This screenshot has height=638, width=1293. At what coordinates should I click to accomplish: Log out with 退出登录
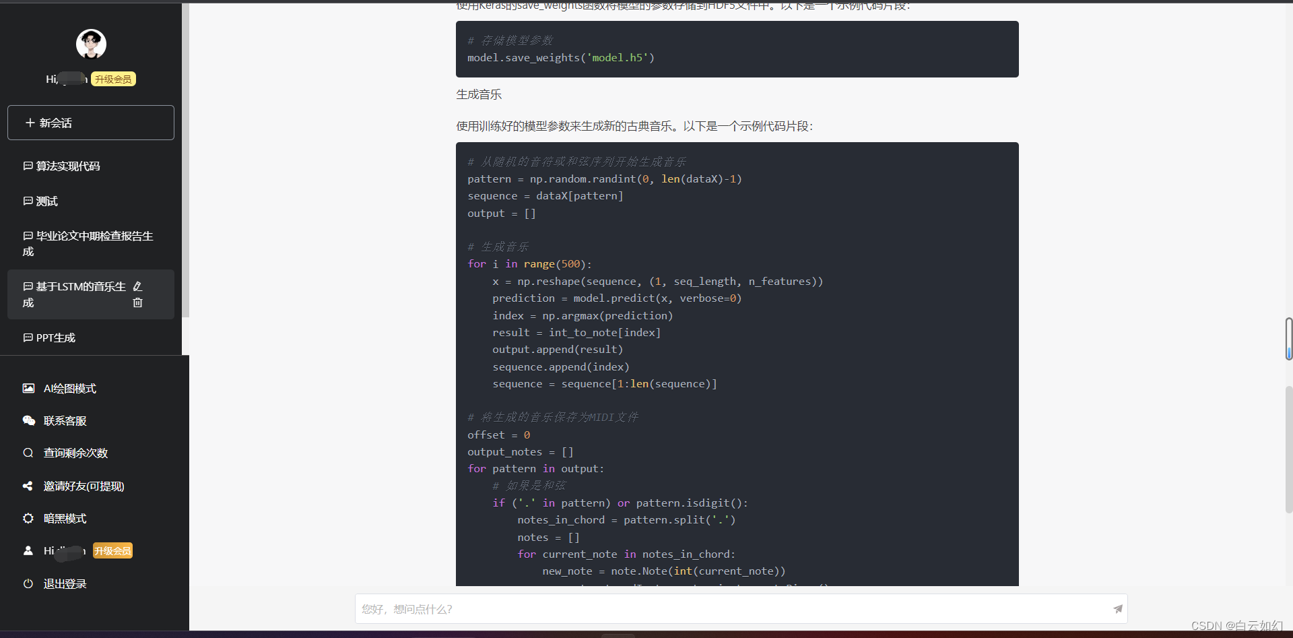pos(65,584)
